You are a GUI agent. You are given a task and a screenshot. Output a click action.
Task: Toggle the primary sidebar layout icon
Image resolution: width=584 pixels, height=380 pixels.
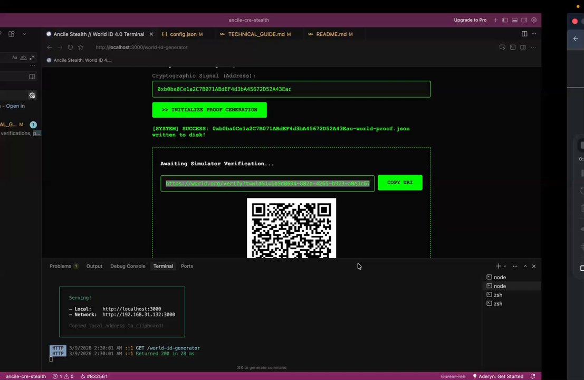pyautogui.click(x=505, y=20)
